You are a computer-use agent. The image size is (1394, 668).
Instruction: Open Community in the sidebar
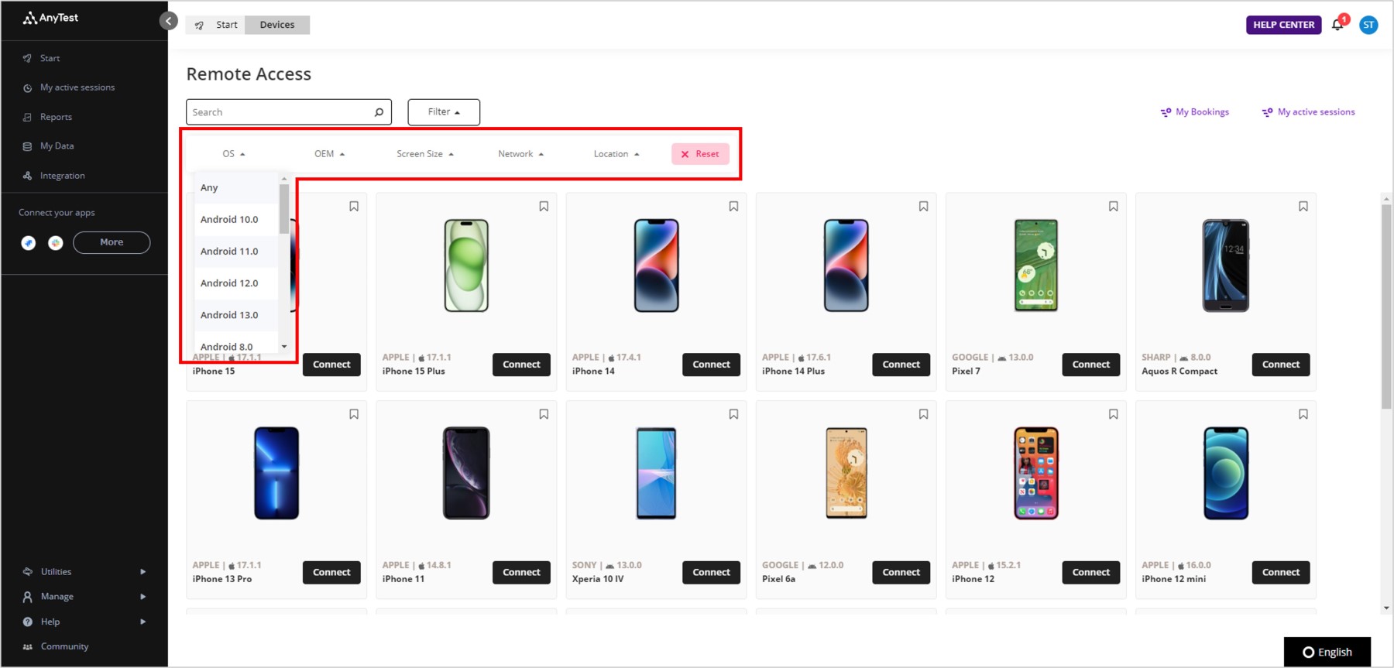coord(64,646)
